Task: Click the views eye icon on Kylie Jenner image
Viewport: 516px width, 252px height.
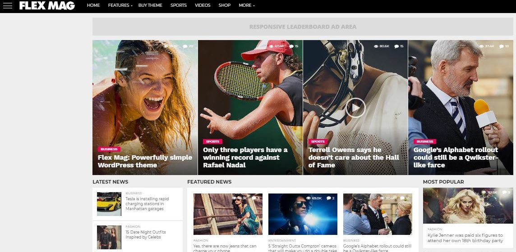Action: pyautogui.click(x=484, y=192)
